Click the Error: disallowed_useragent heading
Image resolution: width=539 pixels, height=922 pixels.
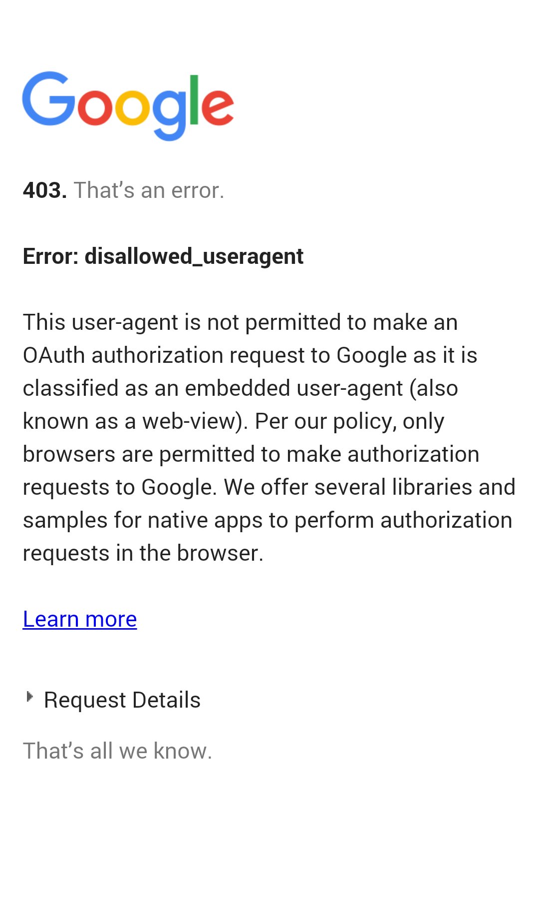tap(163, 256)
